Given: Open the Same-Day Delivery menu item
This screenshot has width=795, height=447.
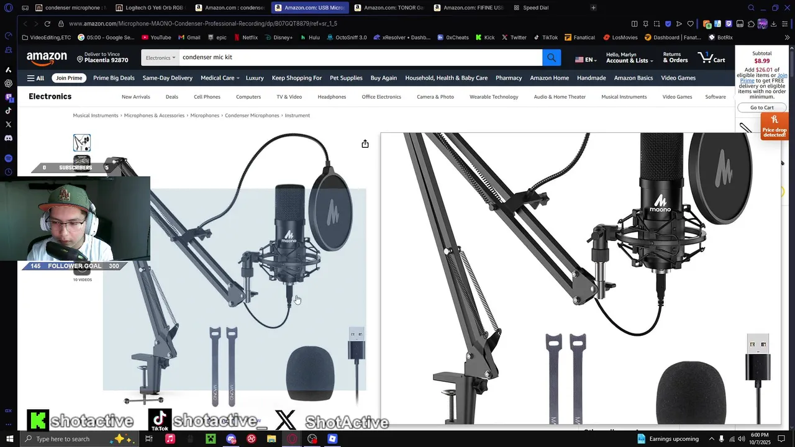Looking at the screenshot, I should click(168, 78).
